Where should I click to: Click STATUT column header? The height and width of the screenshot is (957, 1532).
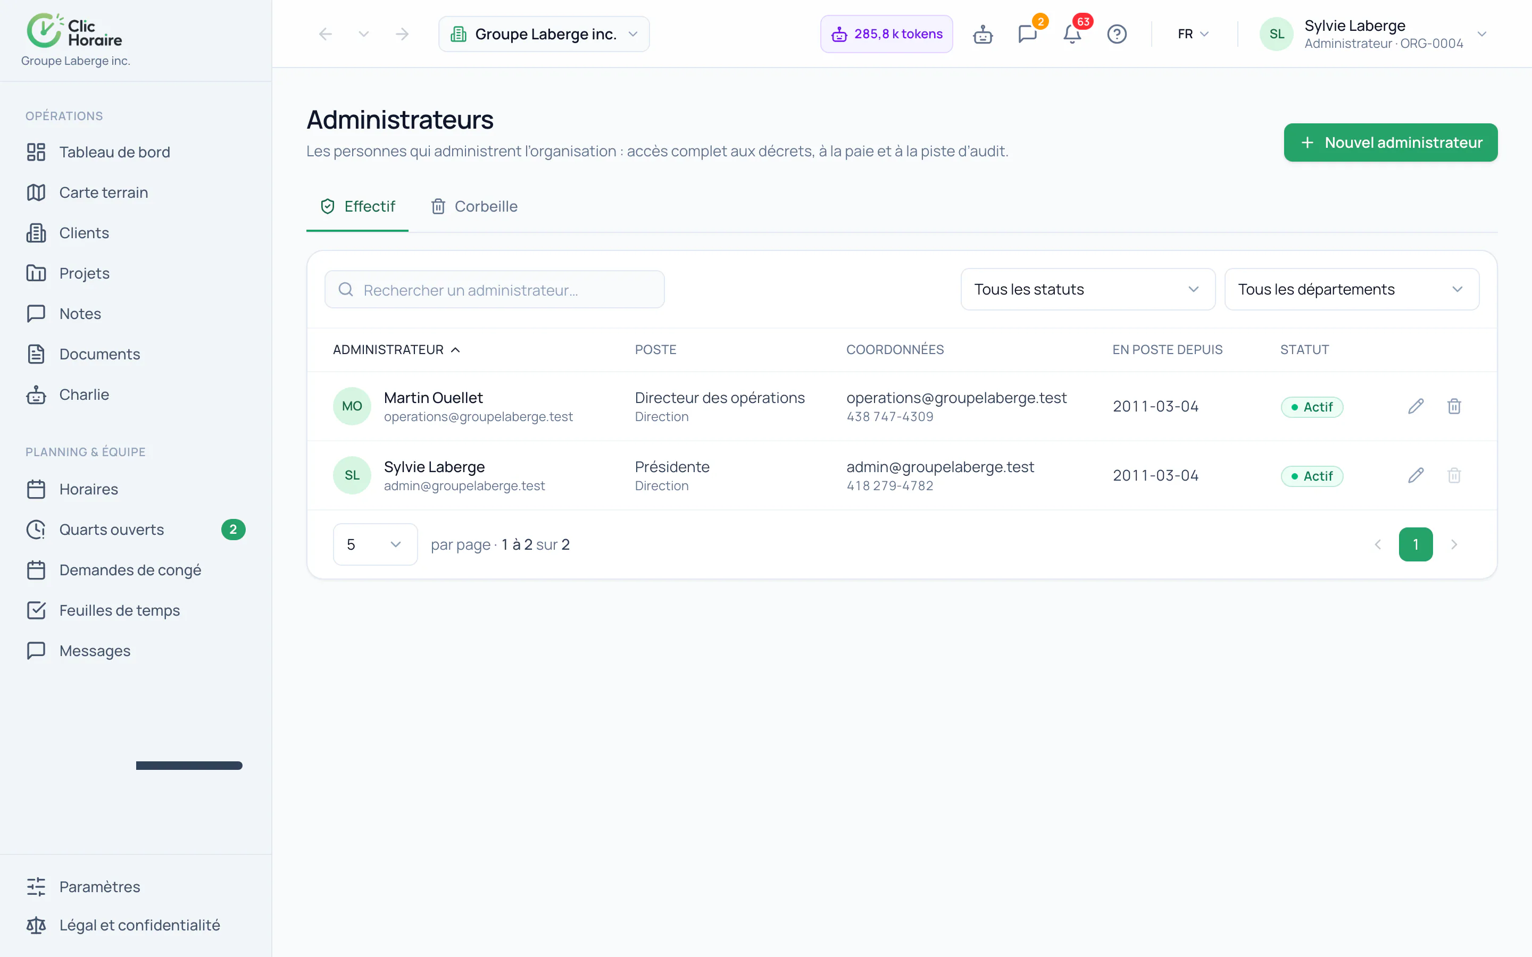(1304, 349)
